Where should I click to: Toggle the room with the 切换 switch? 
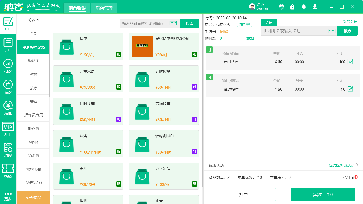244,24
